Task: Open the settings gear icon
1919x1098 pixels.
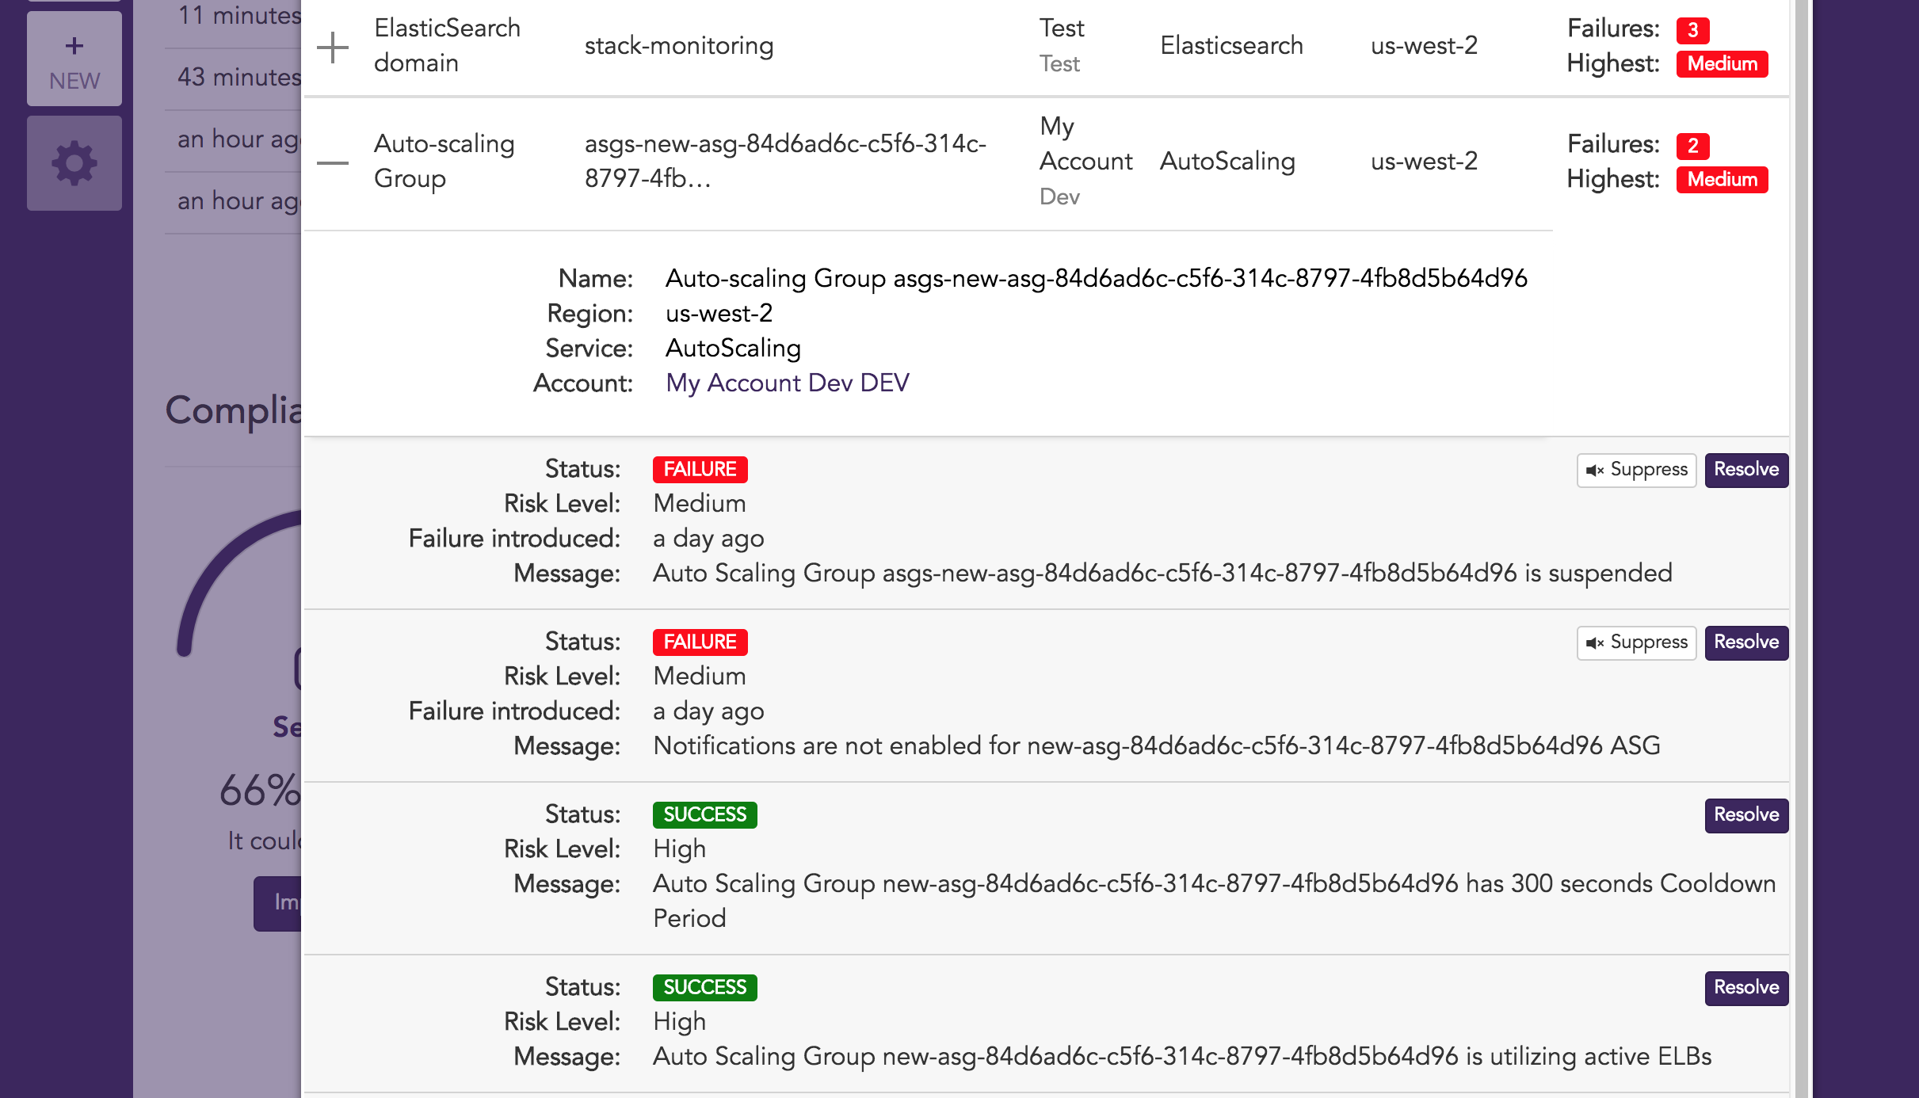Action: [x=74, y=163]
